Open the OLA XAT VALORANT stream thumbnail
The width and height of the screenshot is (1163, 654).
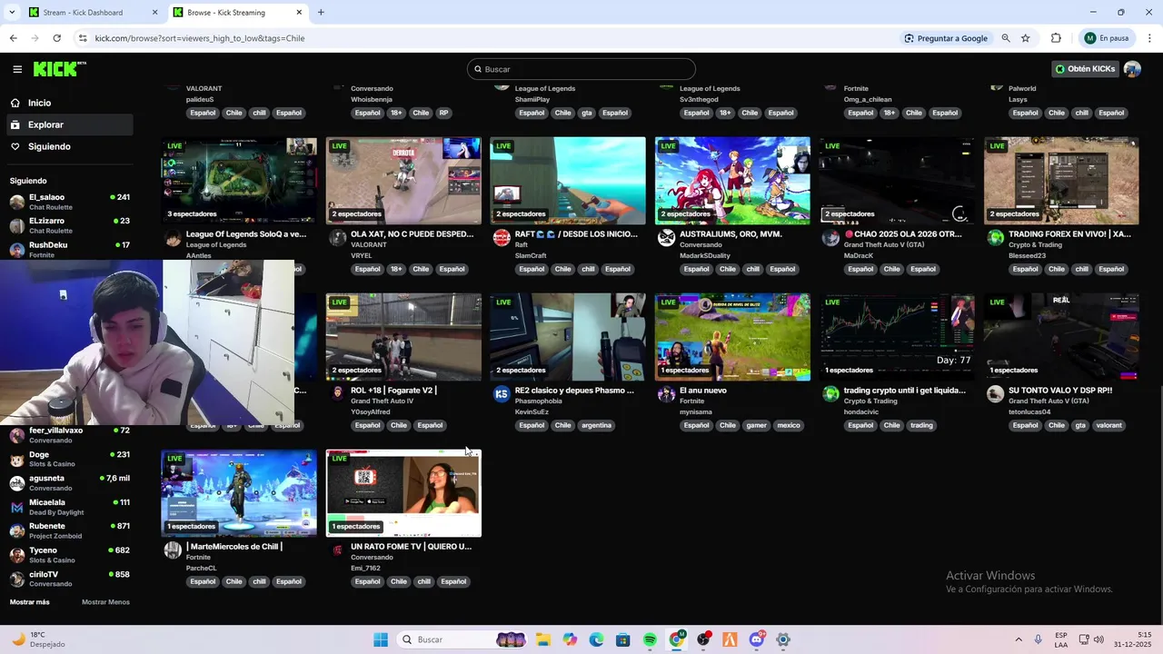[x=403, y=181]
